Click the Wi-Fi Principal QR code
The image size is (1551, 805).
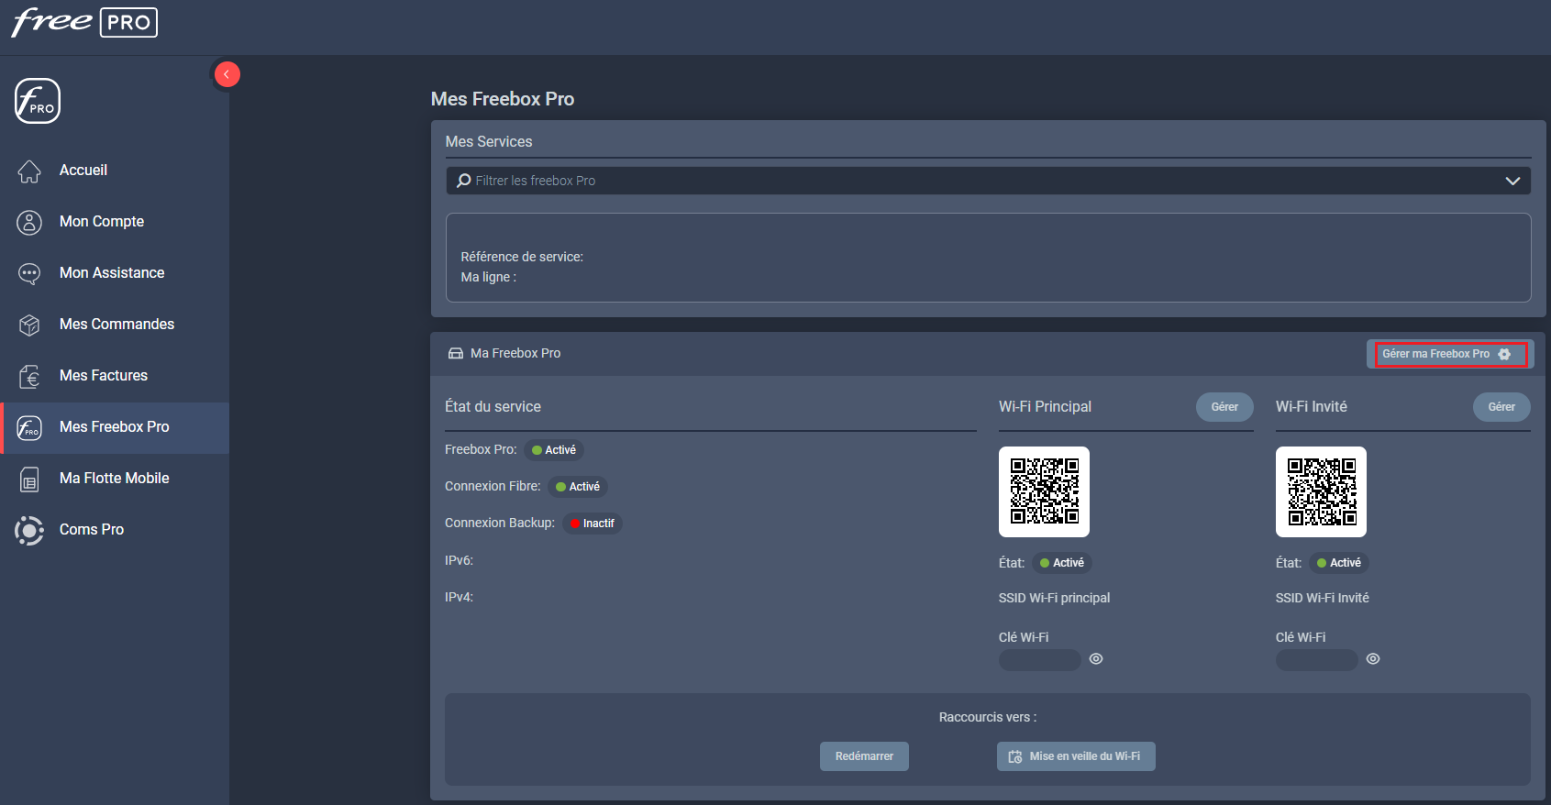1044,491
